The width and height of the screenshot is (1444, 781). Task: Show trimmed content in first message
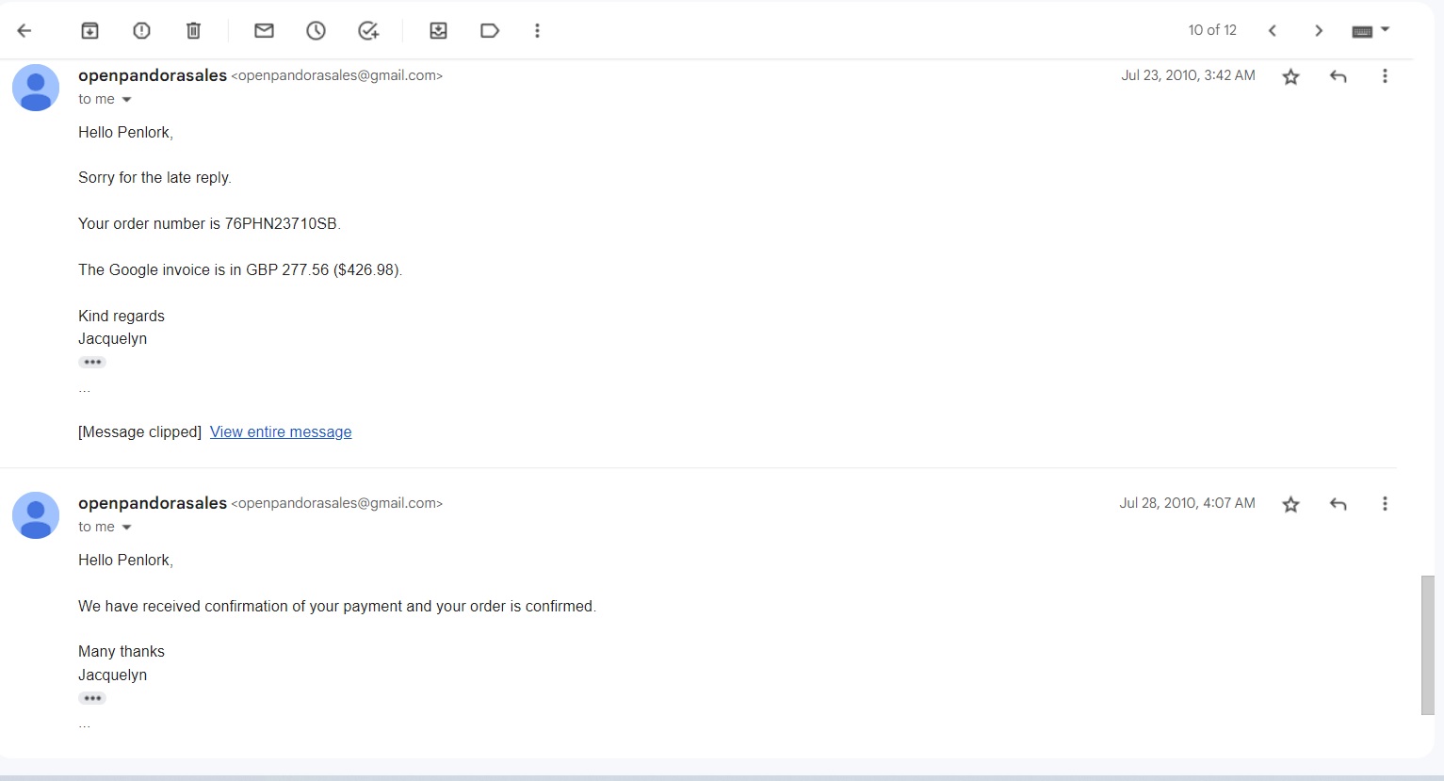point(92,363)
